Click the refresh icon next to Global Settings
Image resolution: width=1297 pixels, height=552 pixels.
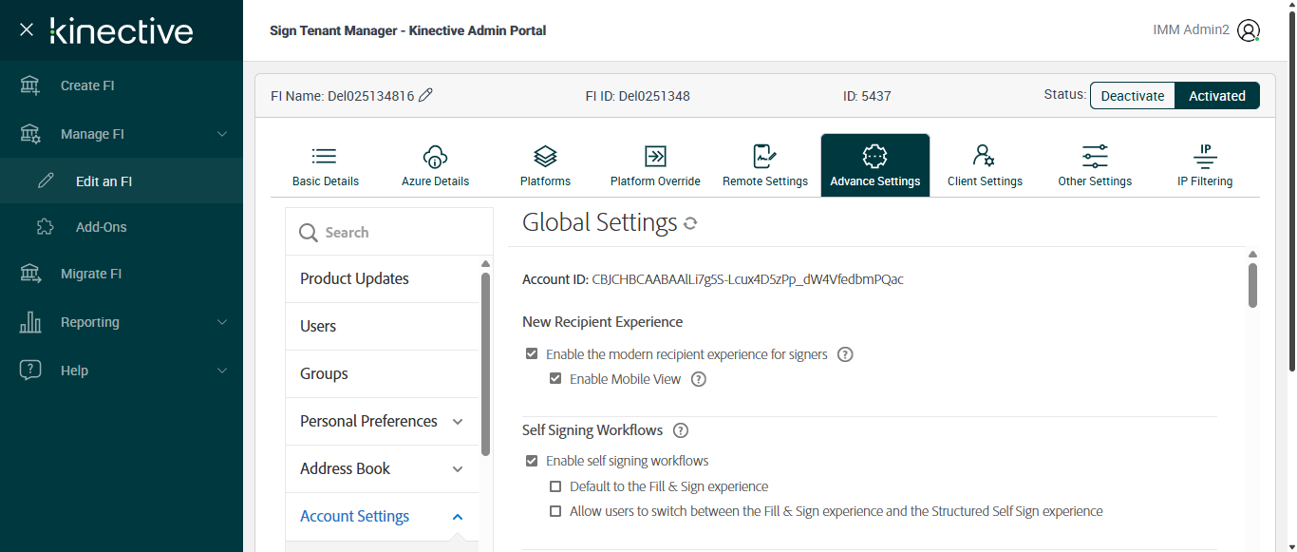click(690, 223)
